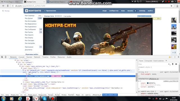180x101 pixels.
Task: Click '◂ Приложения' back link in VK header
Action: [50, 11]
